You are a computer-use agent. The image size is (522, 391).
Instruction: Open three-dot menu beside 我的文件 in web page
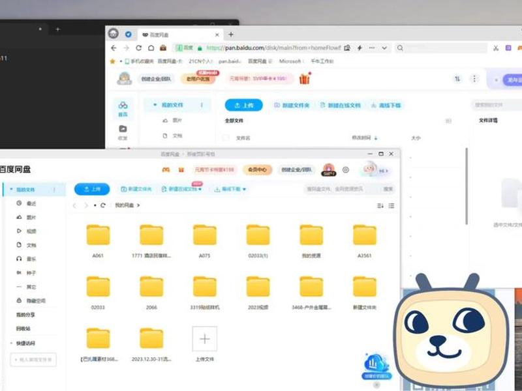pos(202,105)
